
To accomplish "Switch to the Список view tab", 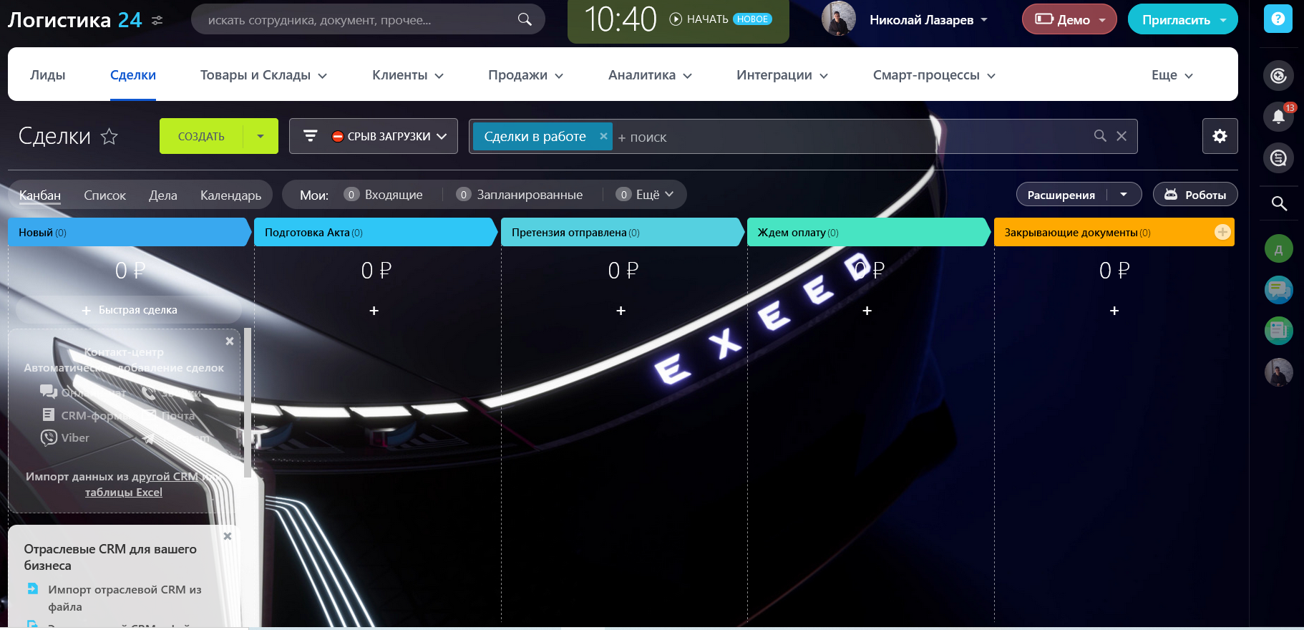I will coord(104,195).
